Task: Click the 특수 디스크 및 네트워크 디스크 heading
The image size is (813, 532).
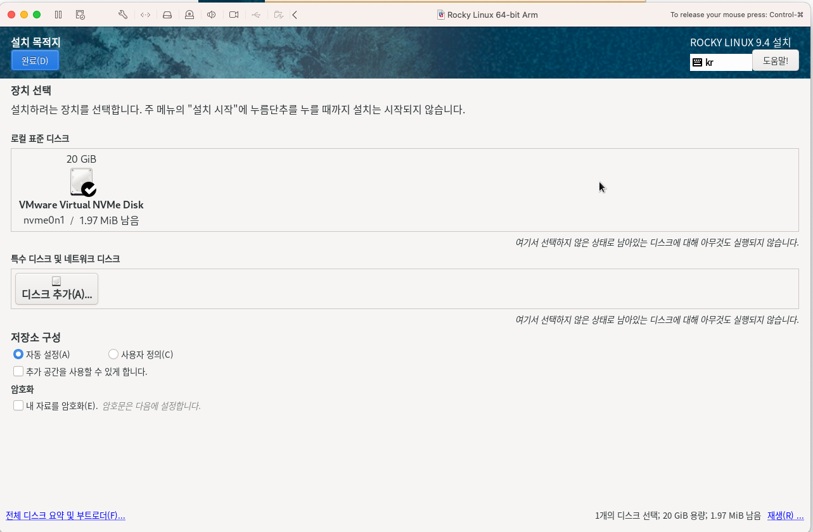Action: pos(65,258)
